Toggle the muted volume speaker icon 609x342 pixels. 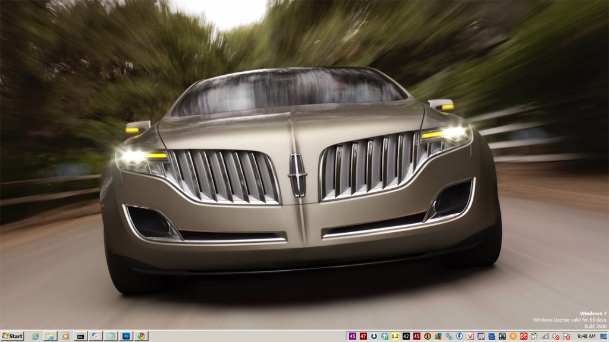pos(555,336)
